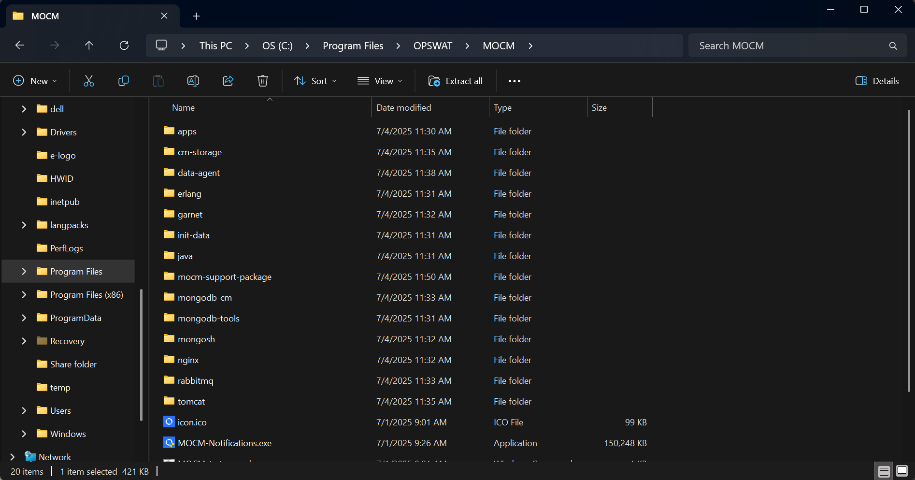This screenshot has height=480, width=915.
Task: Add a new tab with plus
Action: (196, 16)
